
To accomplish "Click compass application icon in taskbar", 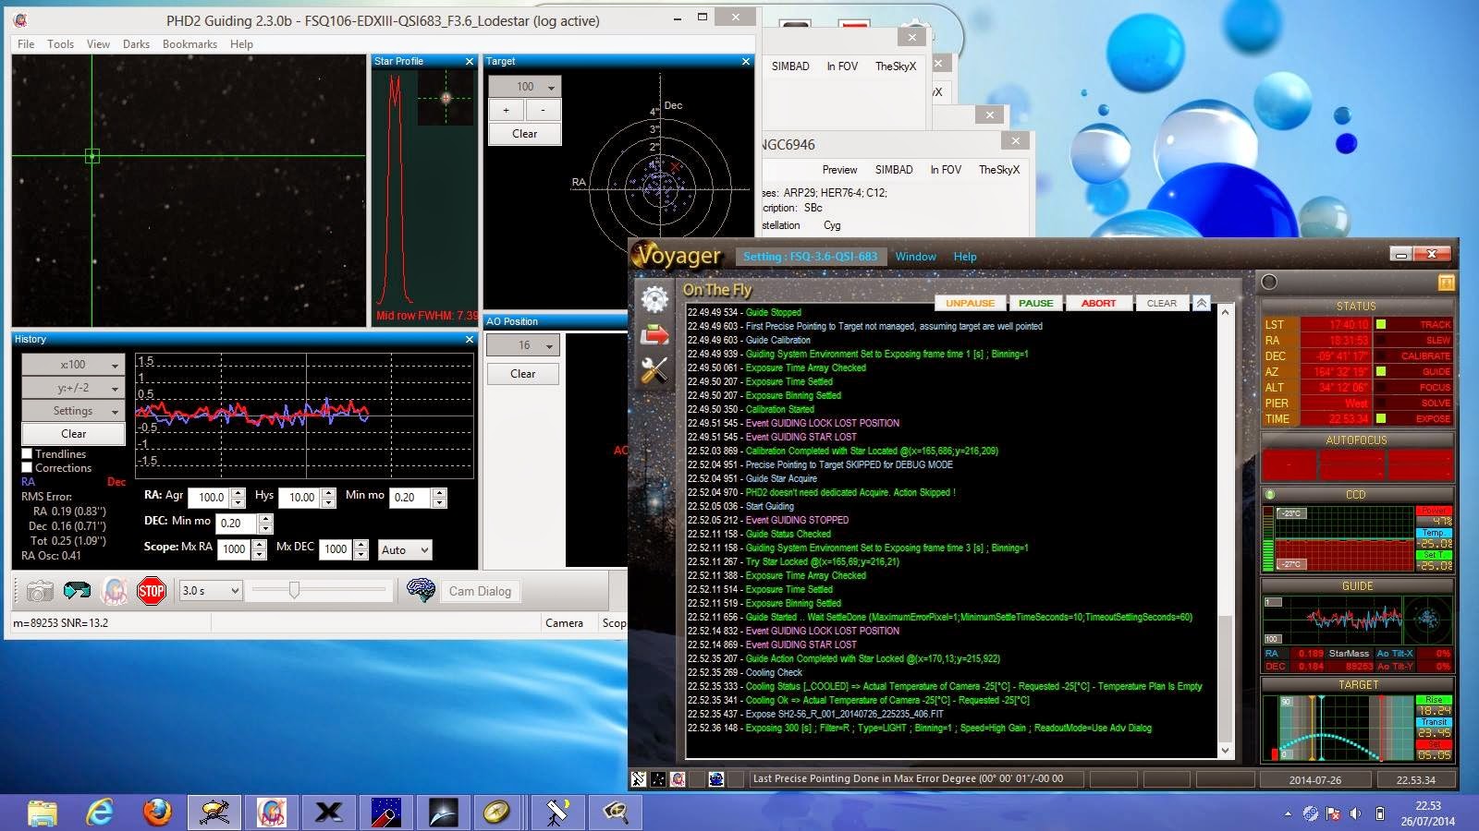I will tap(497, 813).
